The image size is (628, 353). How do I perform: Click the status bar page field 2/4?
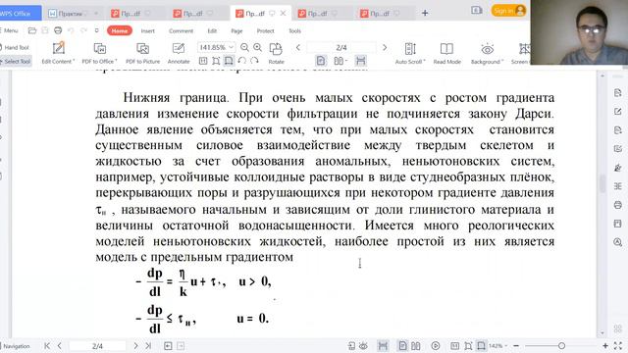click(97, 346)
